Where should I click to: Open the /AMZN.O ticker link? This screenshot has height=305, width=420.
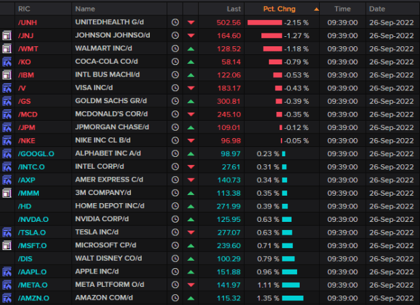pos(34,298)
